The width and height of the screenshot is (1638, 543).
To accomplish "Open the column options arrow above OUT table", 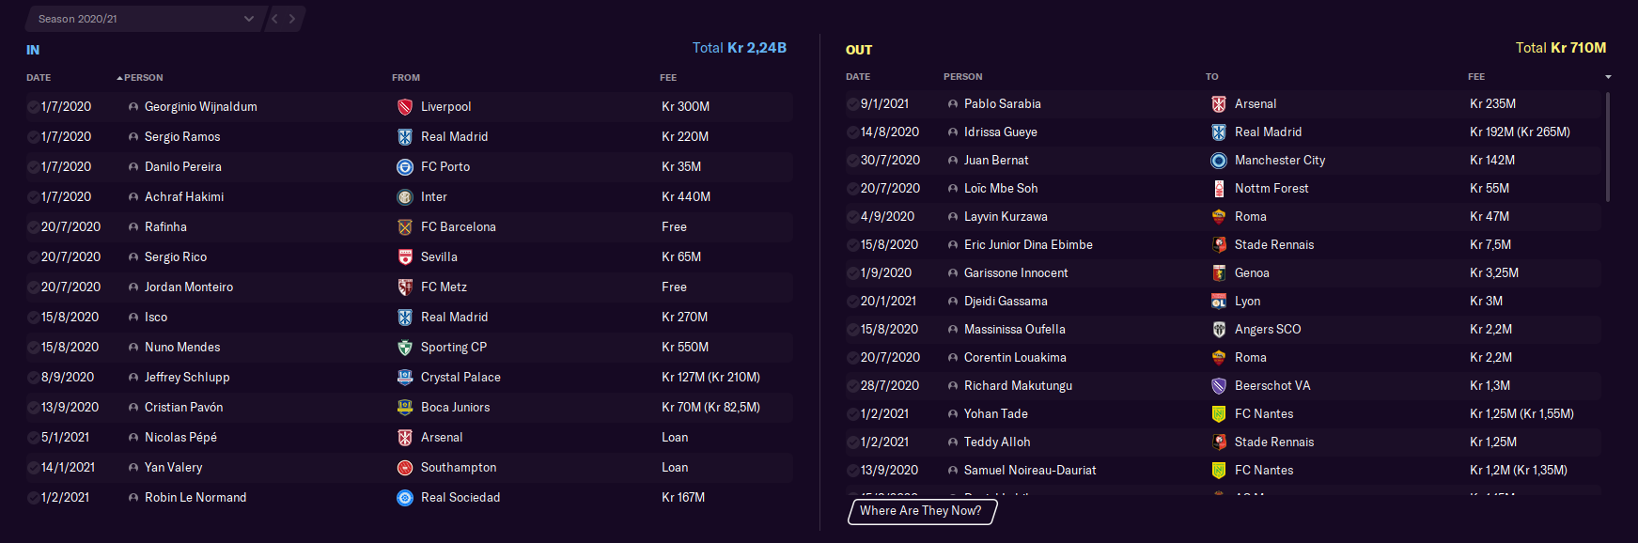I will pos(1608,77).
